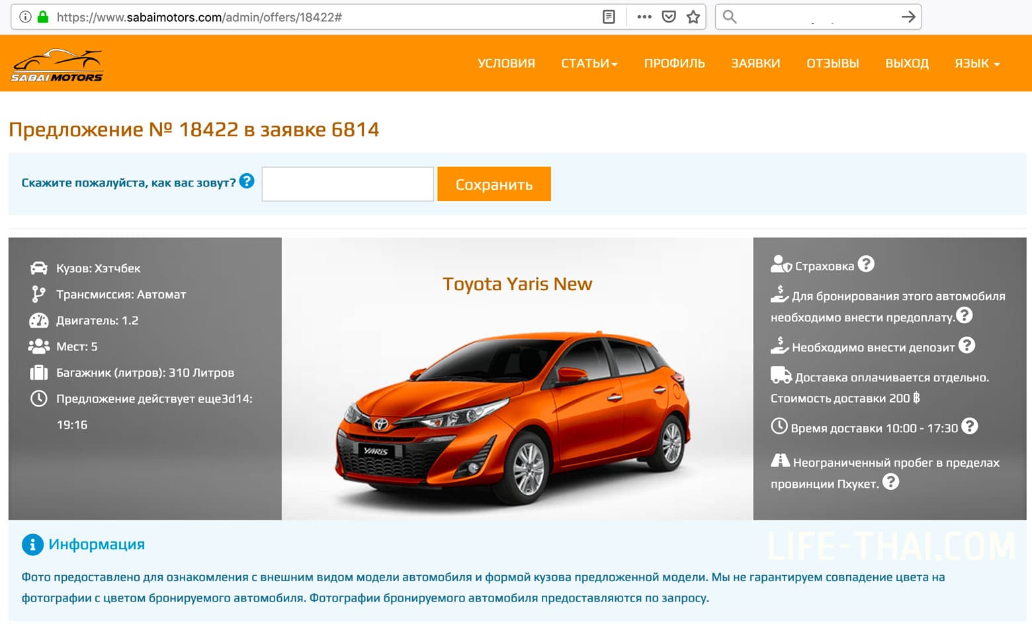The image size is (1032, 626).
Task: Open the ЯЗЫК language dropdown
Action: 977,63
